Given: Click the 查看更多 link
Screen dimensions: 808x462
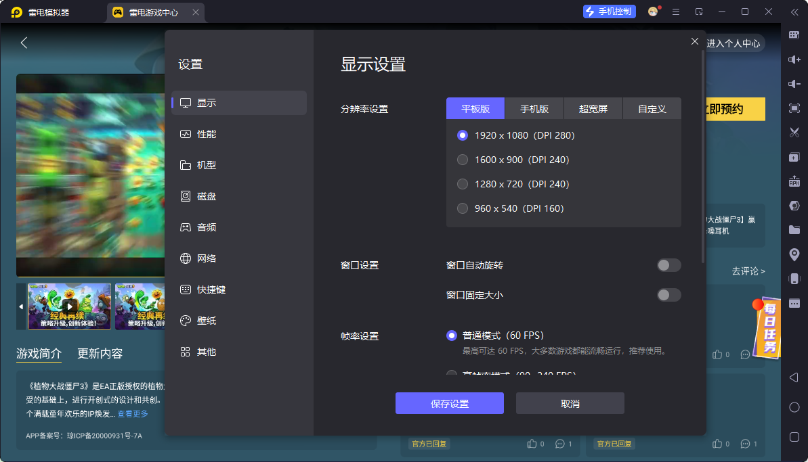Looking at the screenshot, I should click(133, 414).
